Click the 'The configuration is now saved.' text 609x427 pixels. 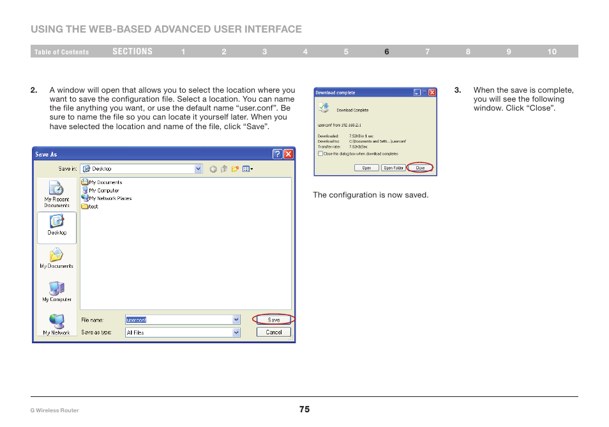[x=370, y=195]
